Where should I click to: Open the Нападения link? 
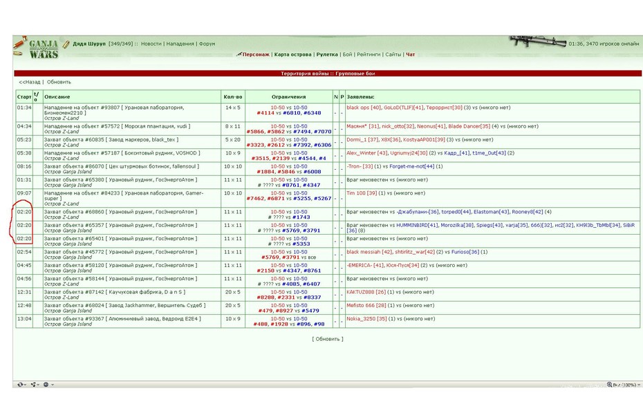pyautogui.click(x=180, y=43)
